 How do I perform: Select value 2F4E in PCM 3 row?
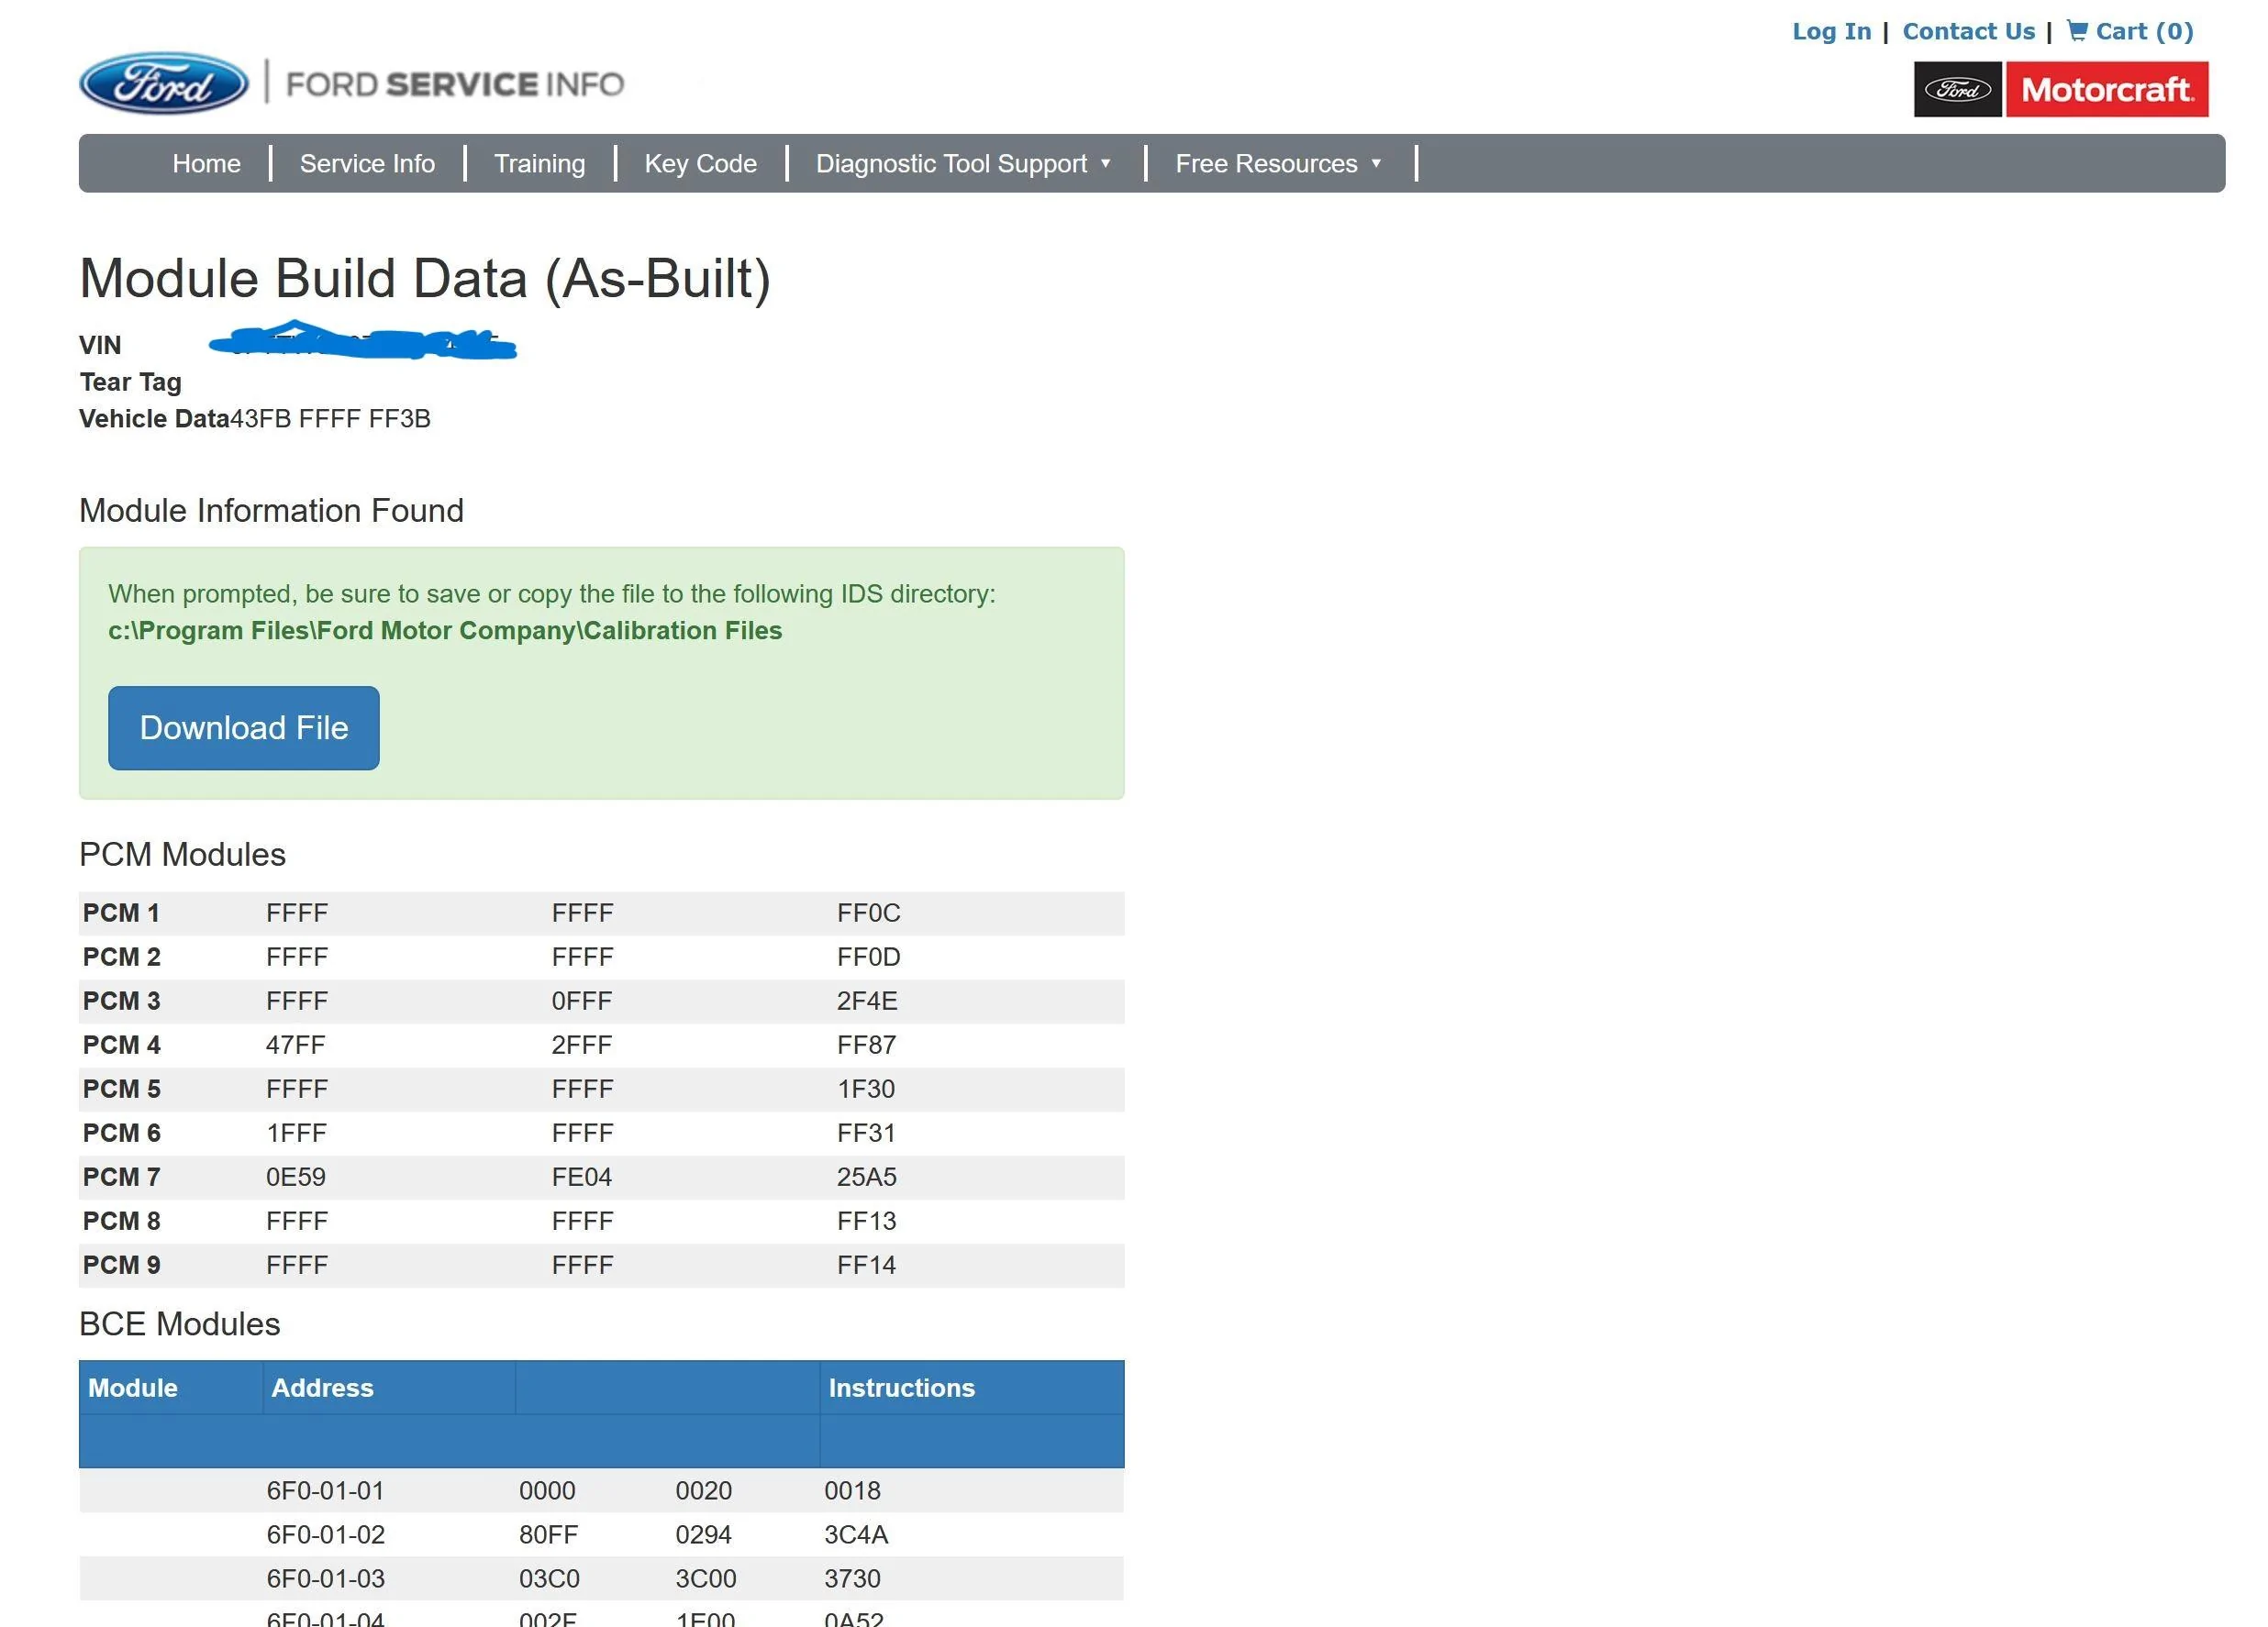(867, 1001)
